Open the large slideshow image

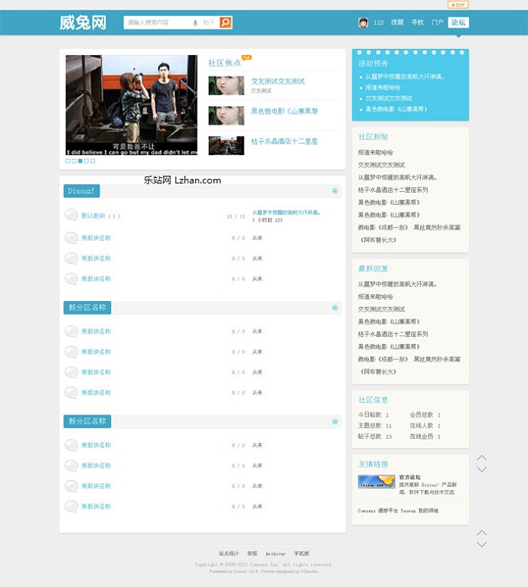(x=132, y=105)
